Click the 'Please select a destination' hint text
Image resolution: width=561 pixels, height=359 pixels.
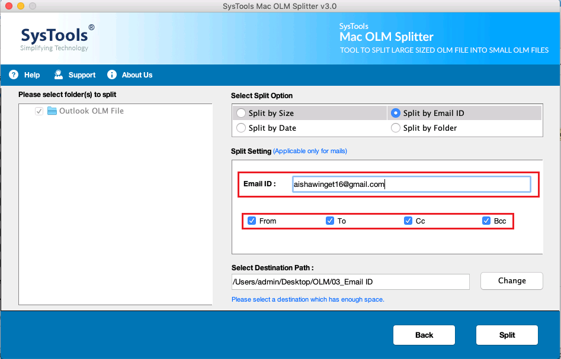pyautogui.click(x=308, y=299)
